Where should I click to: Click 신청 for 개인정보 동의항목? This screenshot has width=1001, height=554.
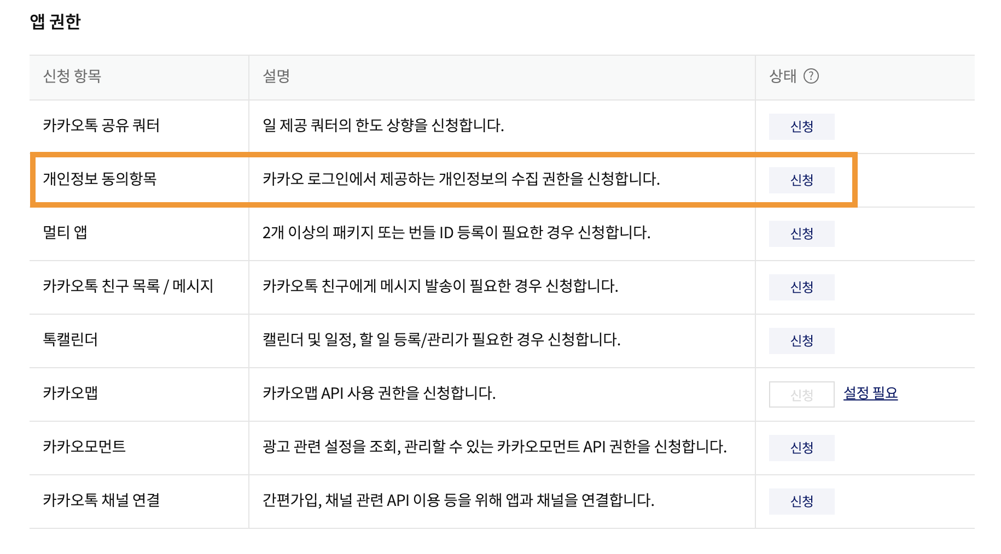(801, 180)
